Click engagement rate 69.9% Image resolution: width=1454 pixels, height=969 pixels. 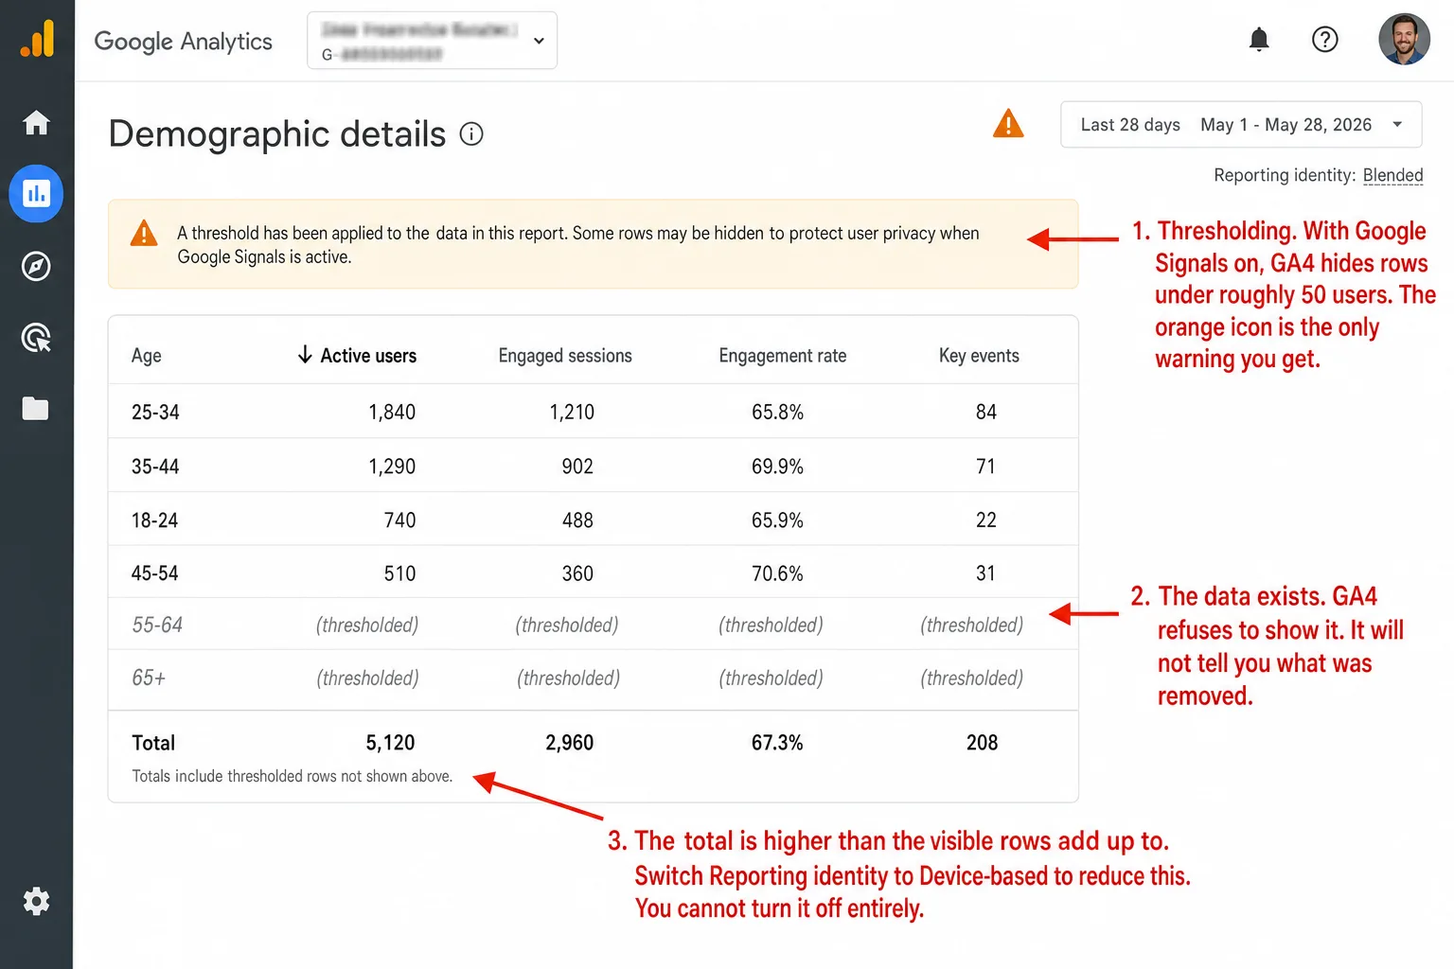[x=777, y=467]
